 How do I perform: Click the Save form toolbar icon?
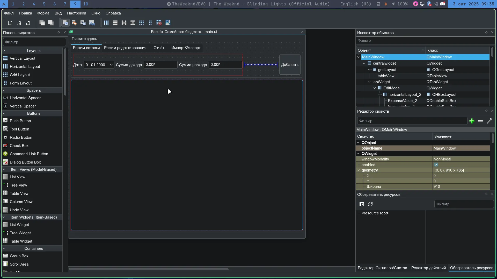pos(28,23)
